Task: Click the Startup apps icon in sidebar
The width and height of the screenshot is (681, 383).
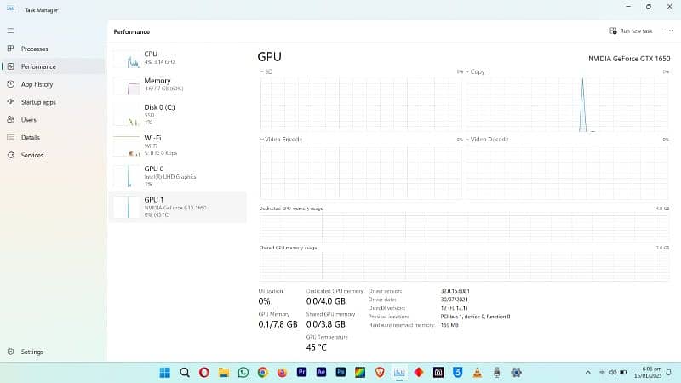Action: pos(10,102)
